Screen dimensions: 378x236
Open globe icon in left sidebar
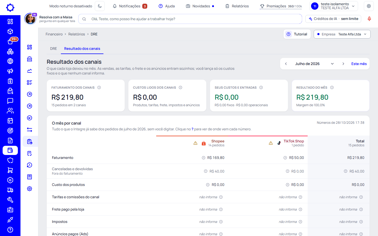pyautogui.click(x=10, y=61)
